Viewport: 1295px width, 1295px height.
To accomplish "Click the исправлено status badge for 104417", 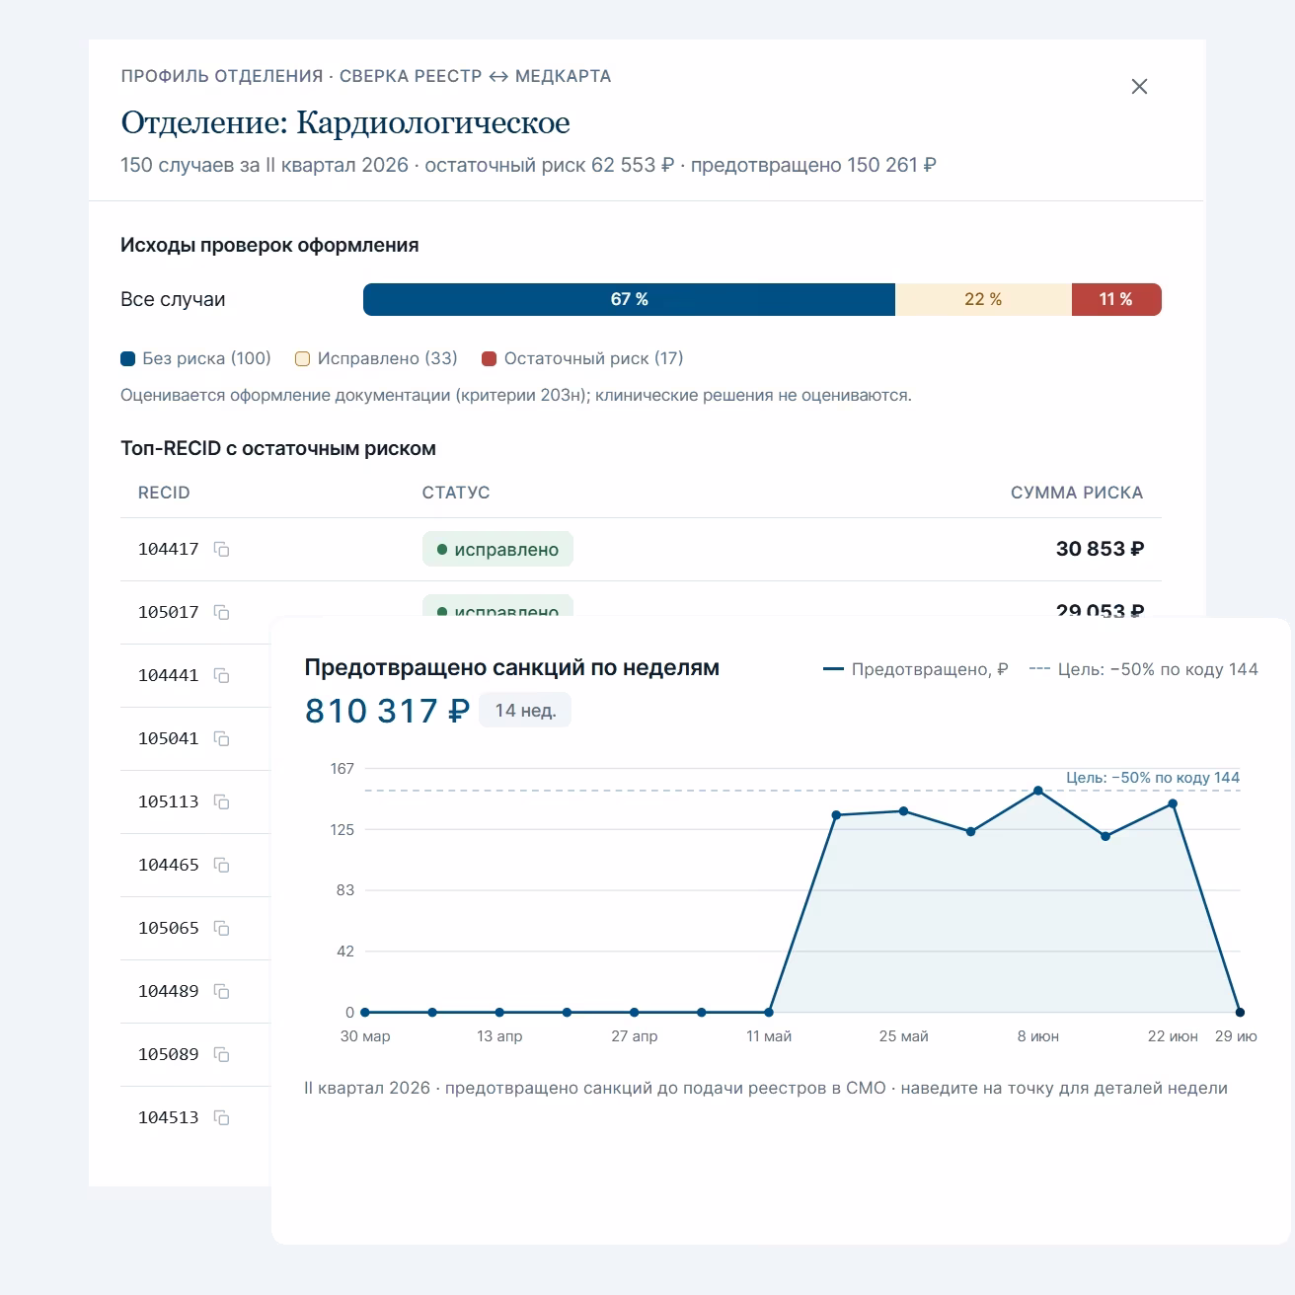I will [497, 550].
